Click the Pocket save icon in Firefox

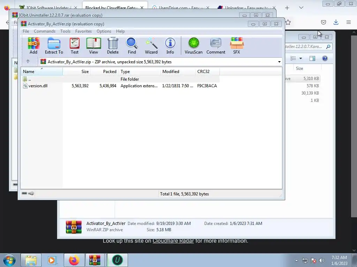click(323, 22)
